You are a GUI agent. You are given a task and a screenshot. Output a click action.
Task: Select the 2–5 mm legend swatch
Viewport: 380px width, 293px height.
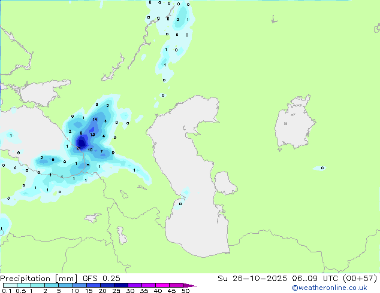(x=52, y=285)
